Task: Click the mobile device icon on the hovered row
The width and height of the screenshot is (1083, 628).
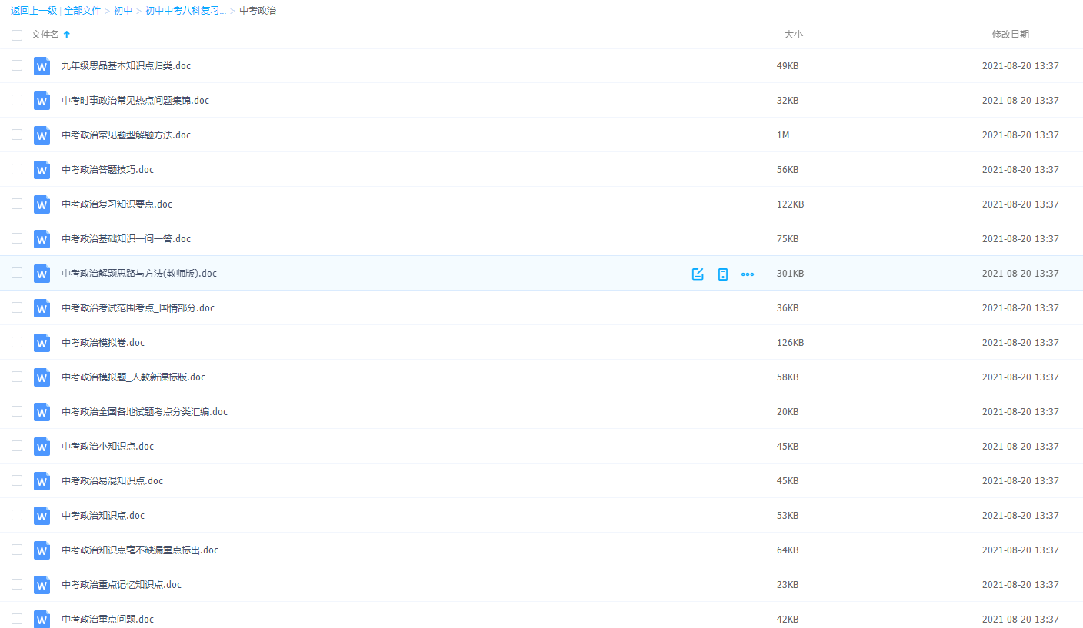Action: (x=722, y=274)
